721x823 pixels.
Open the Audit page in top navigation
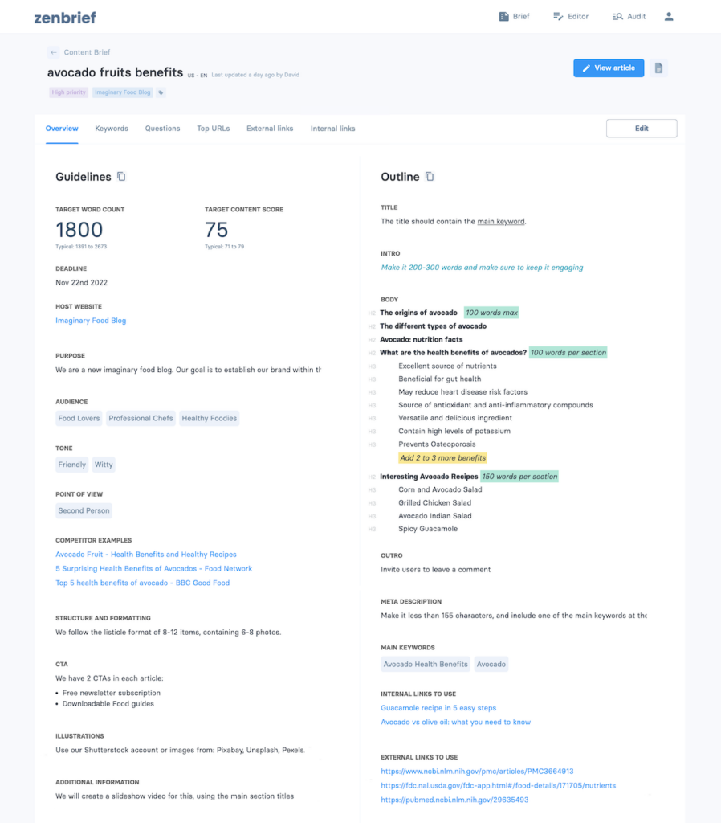click(629, 16)
